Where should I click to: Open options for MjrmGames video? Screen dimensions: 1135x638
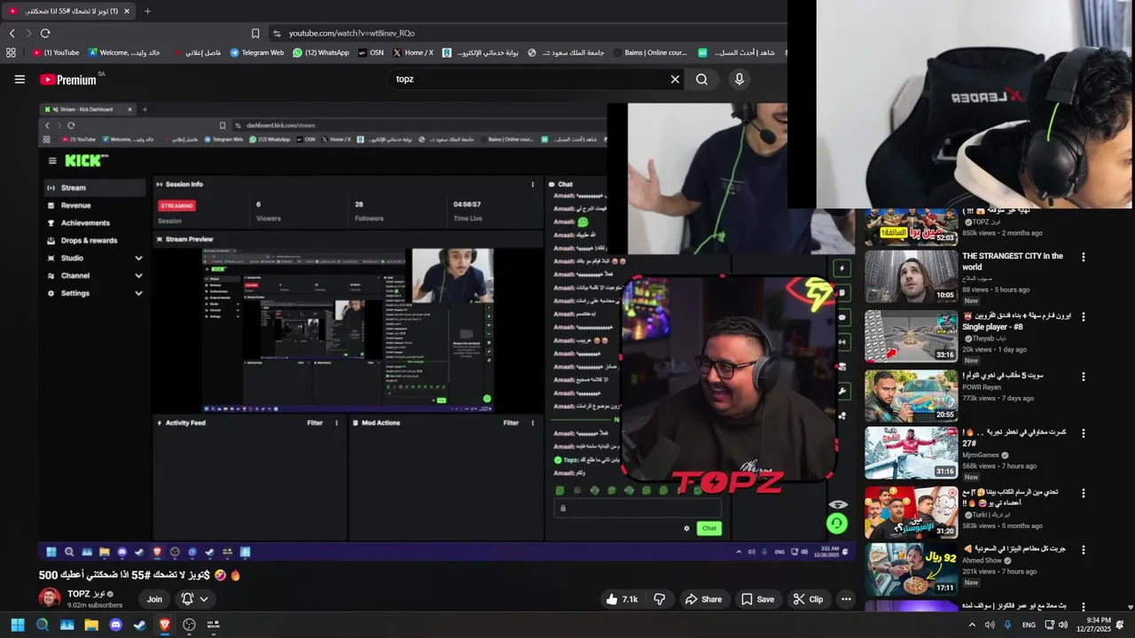pos(1083,434)
